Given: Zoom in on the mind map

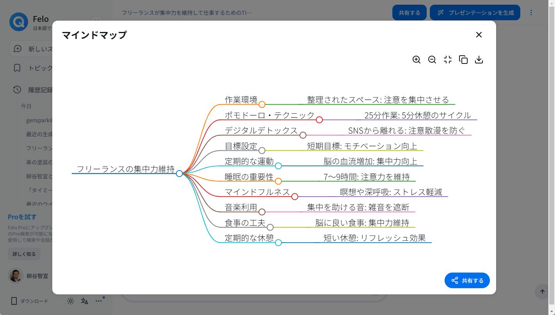Looking at the screenshot, I should [417, 60].
